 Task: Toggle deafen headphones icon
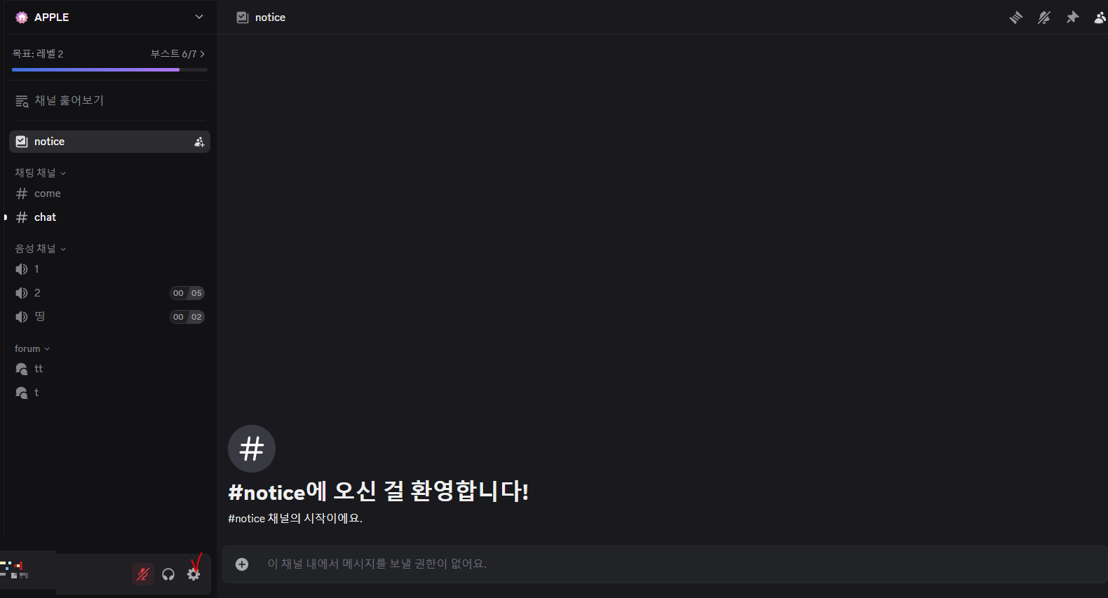tap(168, 574)
